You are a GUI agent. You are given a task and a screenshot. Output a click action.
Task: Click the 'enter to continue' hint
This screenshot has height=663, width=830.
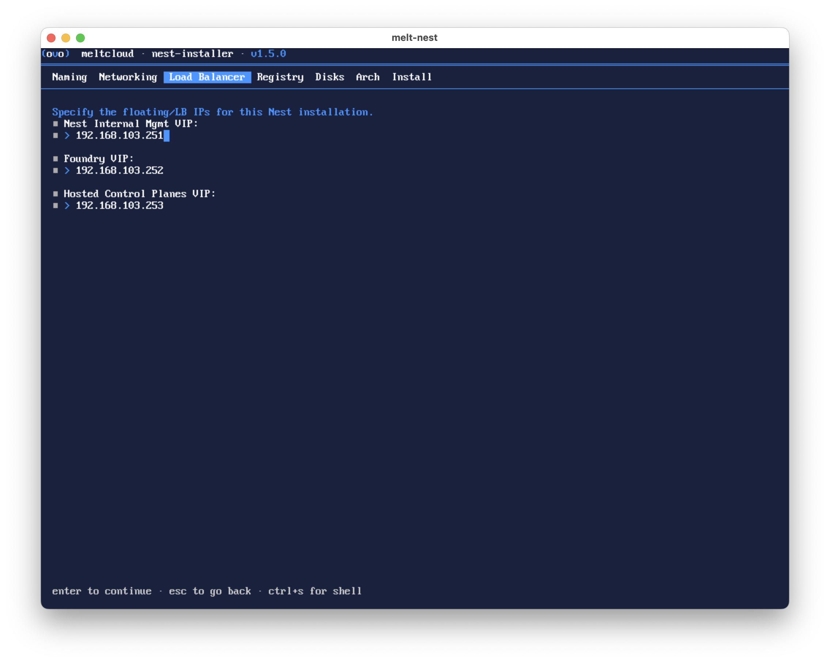[102, 591]
